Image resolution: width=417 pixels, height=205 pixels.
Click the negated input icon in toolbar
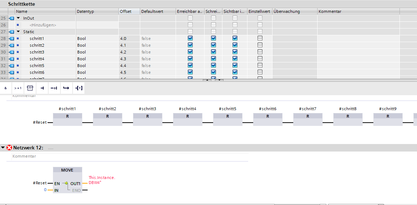coord(54,88)
